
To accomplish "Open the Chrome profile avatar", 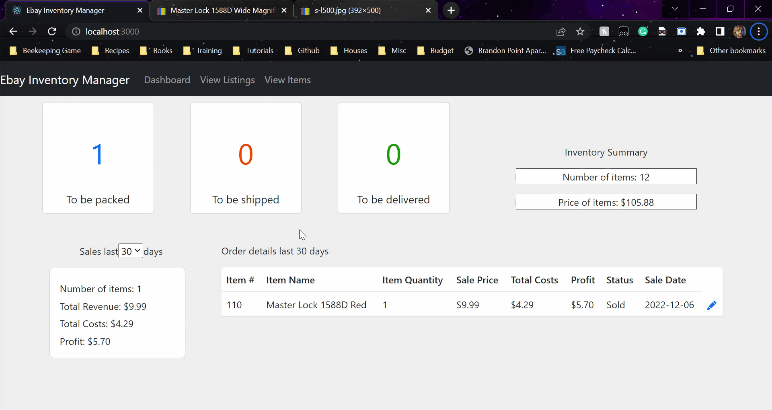I will click(x=740, y=31).
